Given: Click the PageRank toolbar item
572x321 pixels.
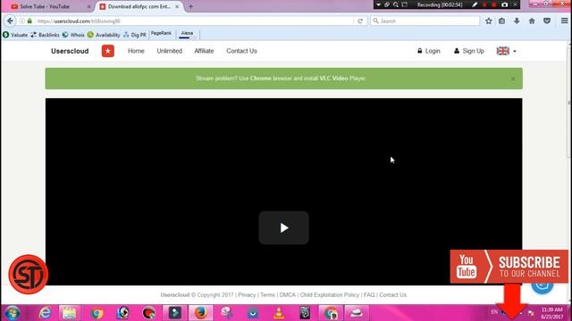Looking at the screenshot, I should pos(161,34).
